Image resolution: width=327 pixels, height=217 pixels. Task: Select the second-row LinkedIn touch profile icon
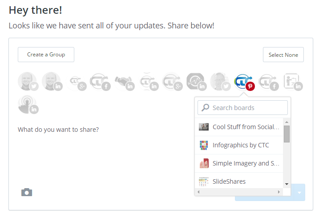tap(28, 104)
